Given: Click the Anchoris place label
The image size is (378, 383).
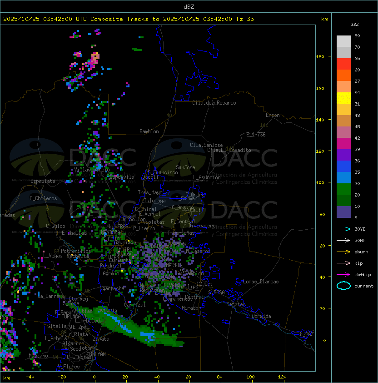Looking at the screenshot, I should coord(106,310).
